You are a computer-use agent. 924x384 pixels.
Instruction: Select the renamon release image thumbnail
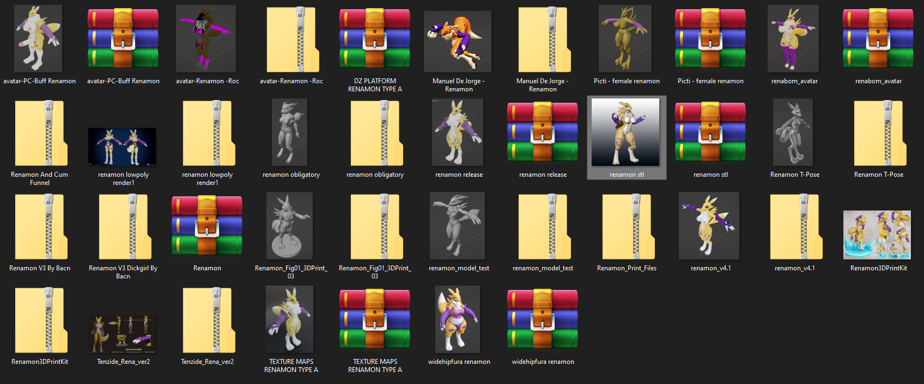[457, 132]
